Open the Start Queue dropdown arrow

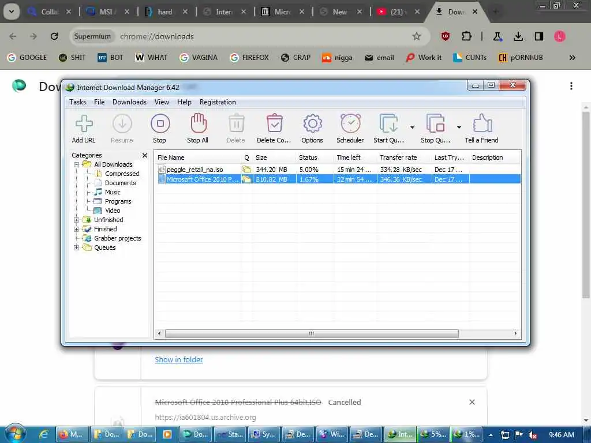coord(412,127)
